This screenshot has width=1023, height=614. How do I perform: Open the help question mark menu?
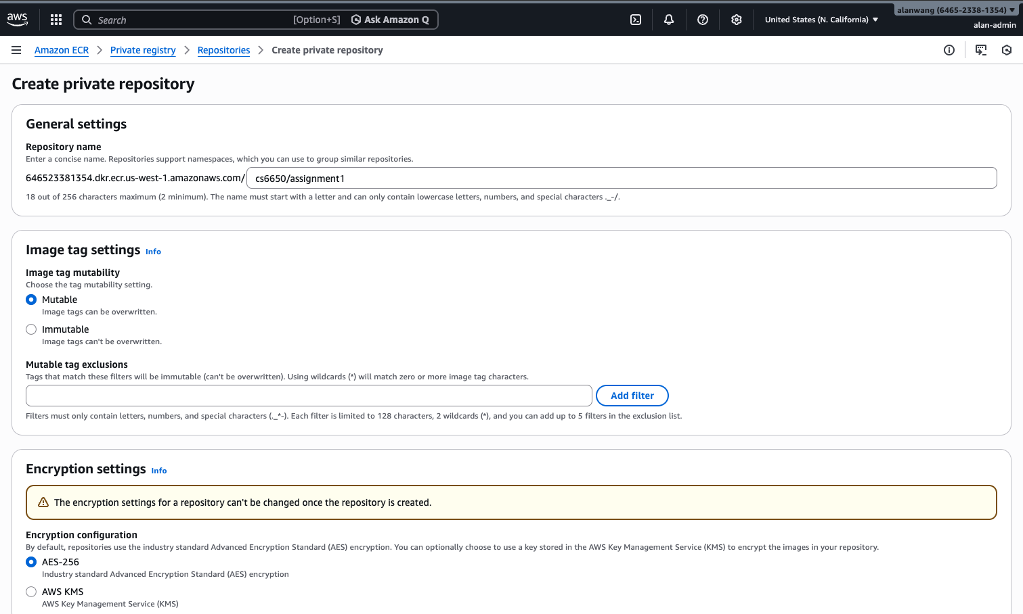tap(703, 20)
